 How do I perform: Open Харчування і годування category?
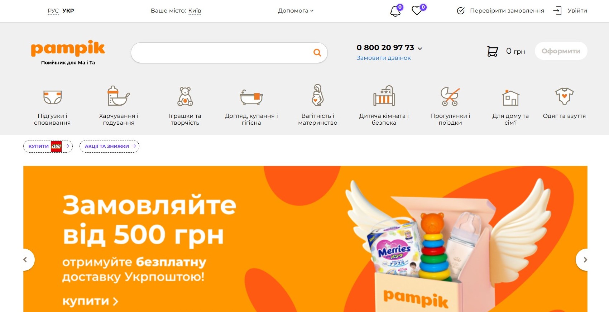(119, 119)
